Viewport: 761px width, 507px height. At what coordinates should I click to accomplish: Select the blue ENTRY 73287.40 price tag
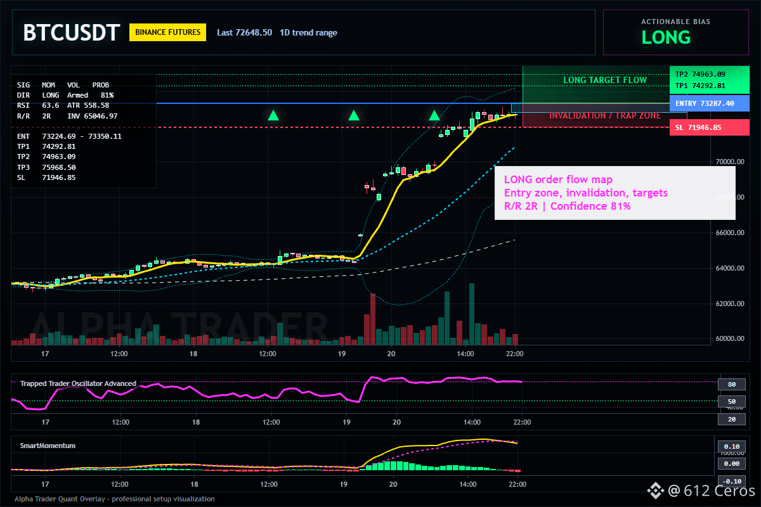(x=708, y=103)
